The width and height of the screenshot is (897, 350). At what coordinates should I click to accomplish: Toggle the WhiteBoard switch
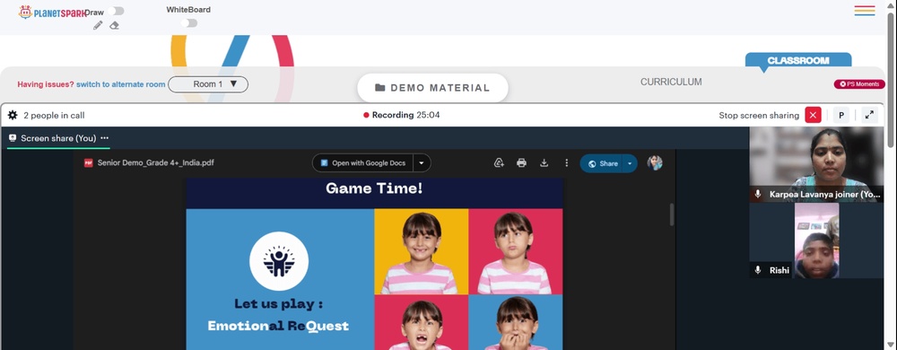(x=188, y=22)
